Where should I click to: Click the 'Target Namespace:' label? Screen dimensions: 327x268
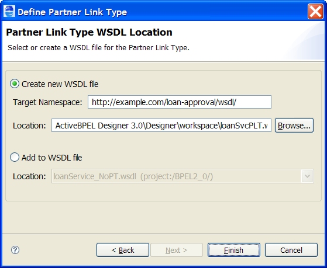47,102
